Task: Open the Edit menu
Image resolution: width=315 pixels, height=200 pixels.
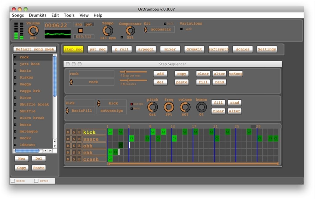Action: point(55,15)
